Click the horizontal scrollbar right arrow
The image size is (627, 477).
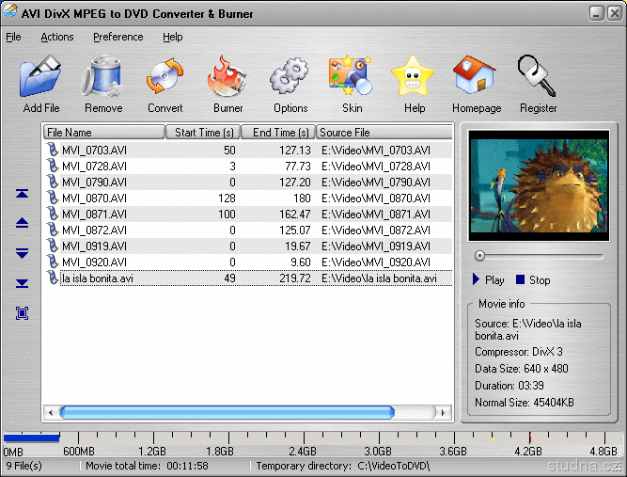coord(444,412)
